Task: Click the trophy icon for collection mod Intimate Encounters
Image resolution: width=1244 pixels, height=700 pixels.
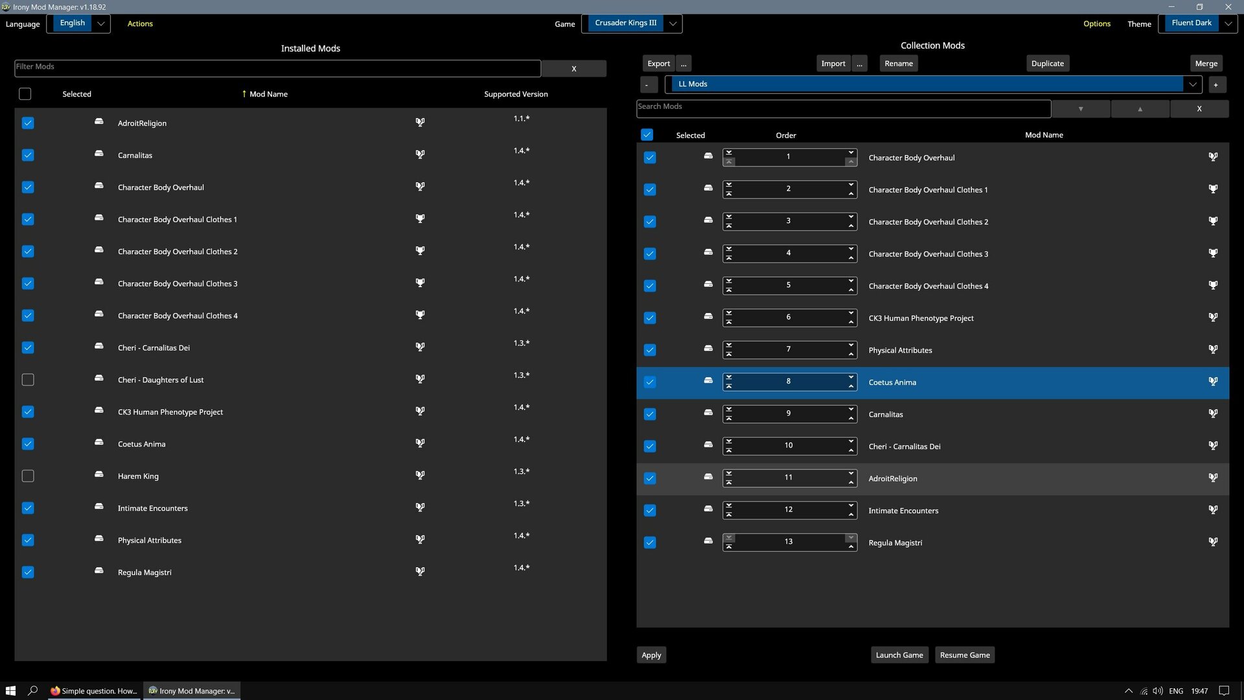Action: (1213, 509)
